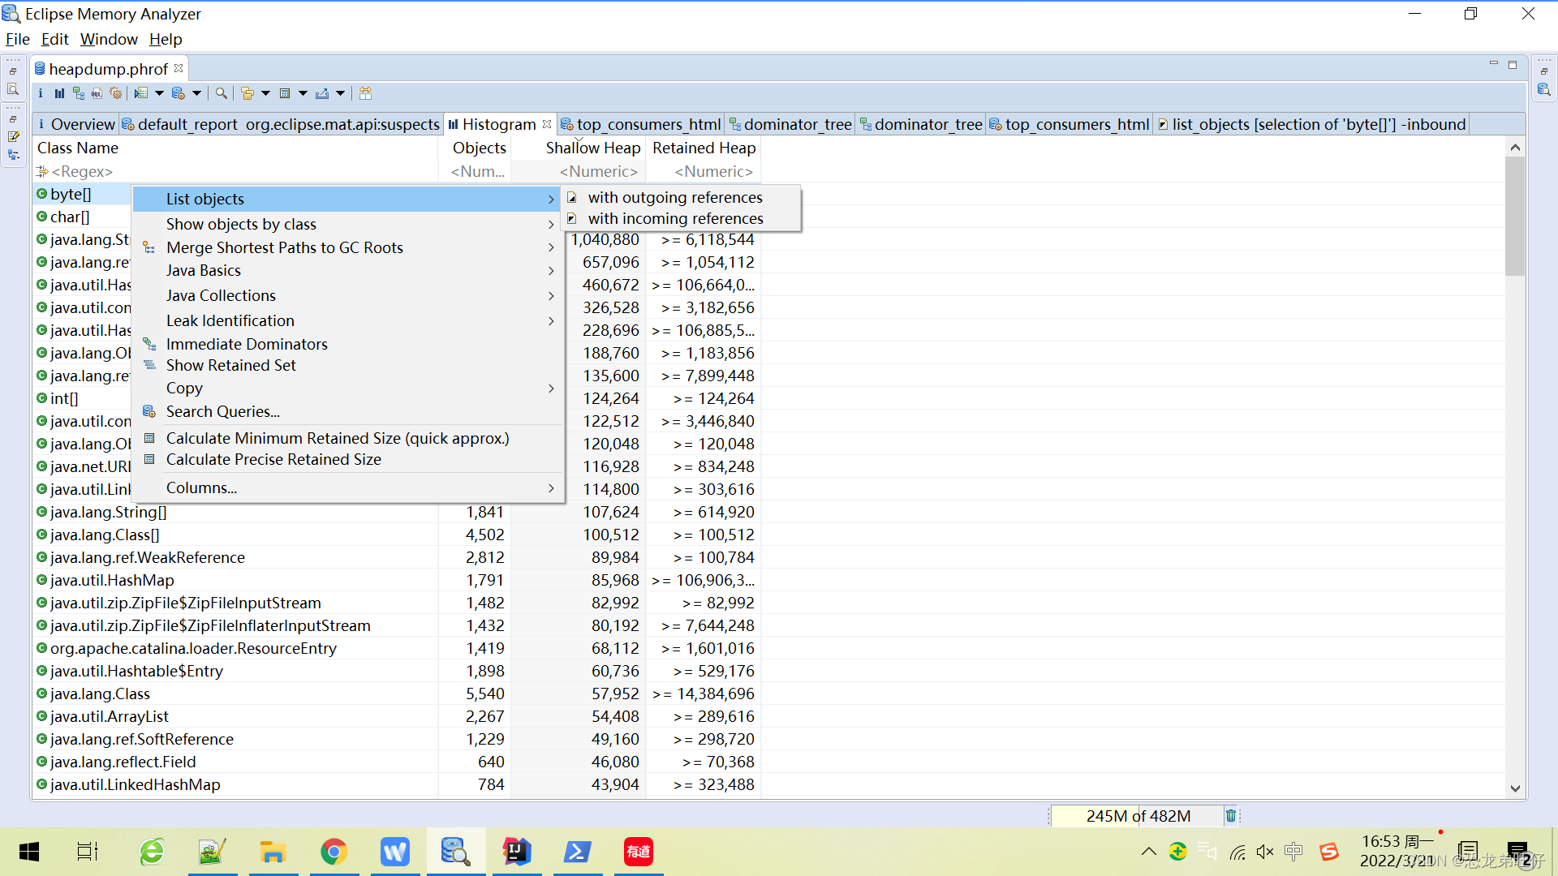Open the Thread overview gears icon
1558x876 pixels.
pos(116,94)
